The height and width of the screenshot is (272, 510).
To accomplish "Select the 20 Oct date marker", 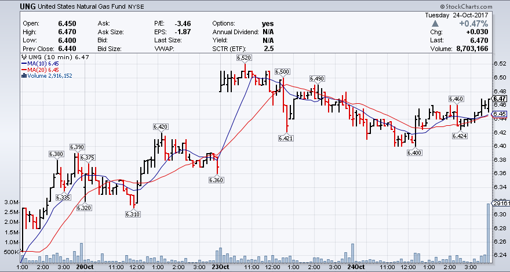I will (85, 267).
